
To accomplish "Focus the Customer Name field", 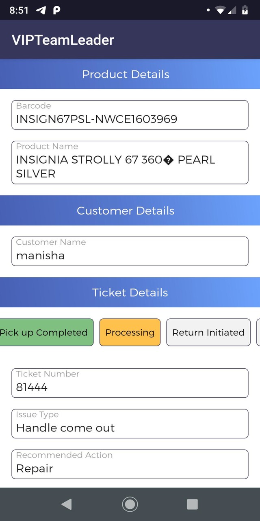I will click(x=130, y=252).
